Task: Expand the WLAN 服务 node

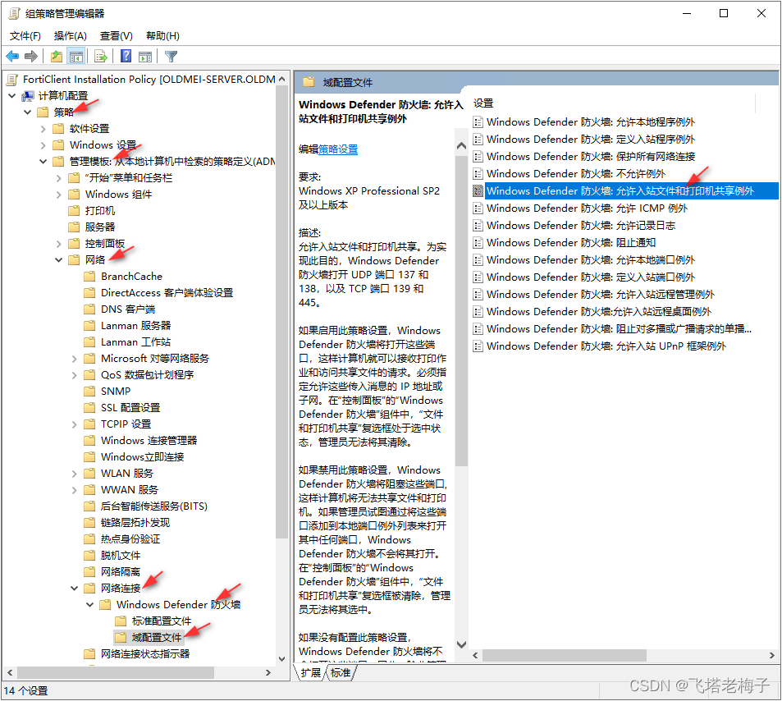Action: [75, 474]
